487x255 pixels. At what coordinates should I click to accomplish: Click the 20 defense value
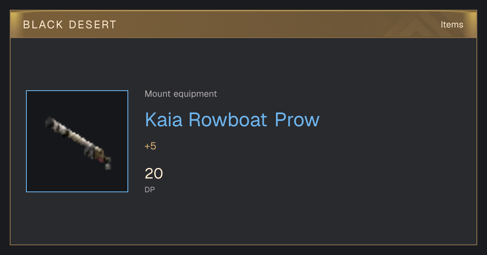click(154, 174)
